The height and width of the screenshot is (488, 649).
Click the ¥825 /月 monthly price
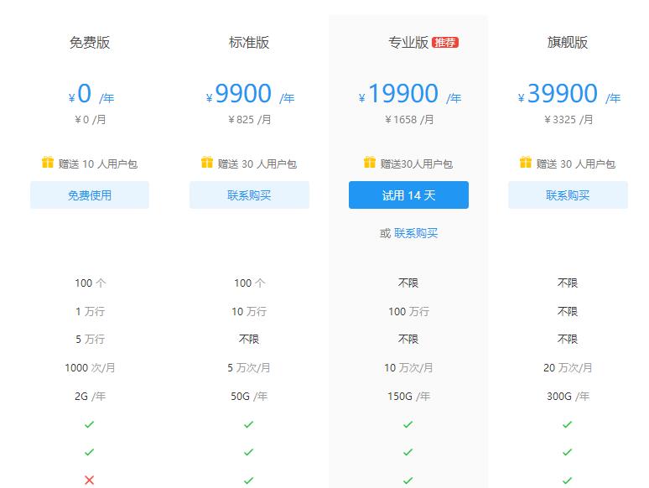point(250,120)
